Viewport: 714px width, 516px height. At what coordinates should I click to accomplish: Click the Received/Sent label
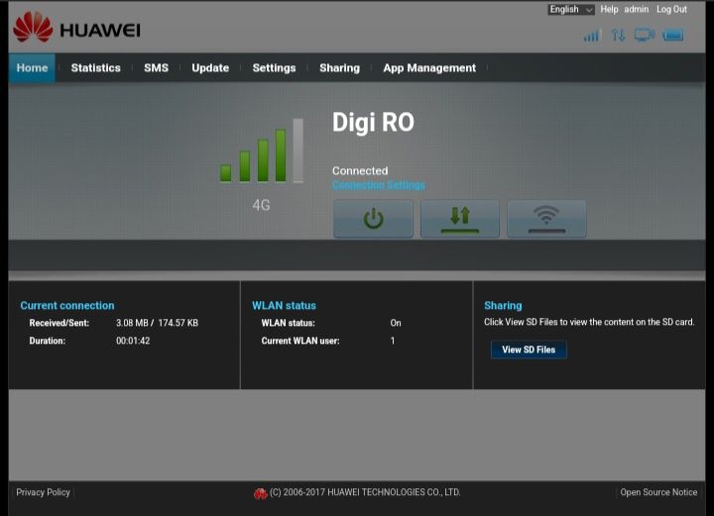click(x=59, y=323)
